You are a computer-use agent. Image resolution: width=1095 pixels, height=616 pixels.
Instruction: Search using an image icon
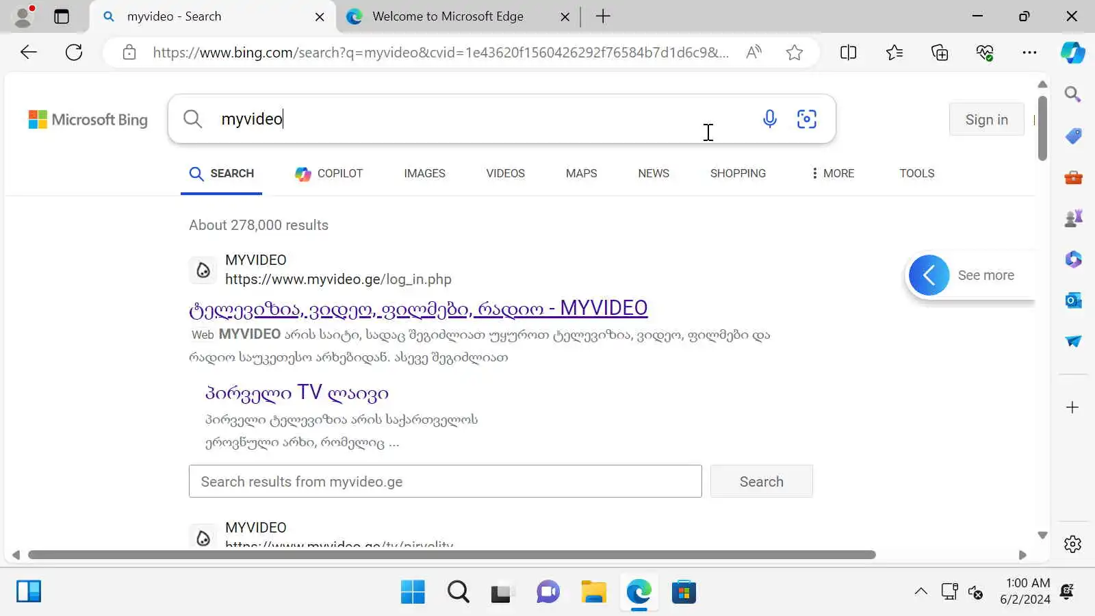(x=807, y=119)
